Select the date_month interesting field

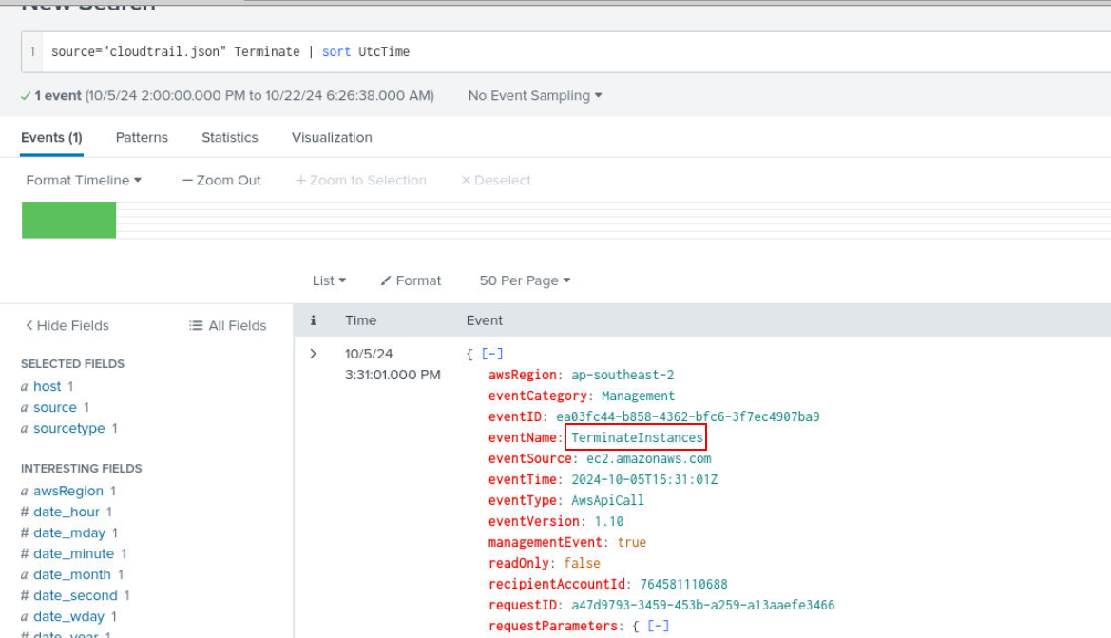72,575
